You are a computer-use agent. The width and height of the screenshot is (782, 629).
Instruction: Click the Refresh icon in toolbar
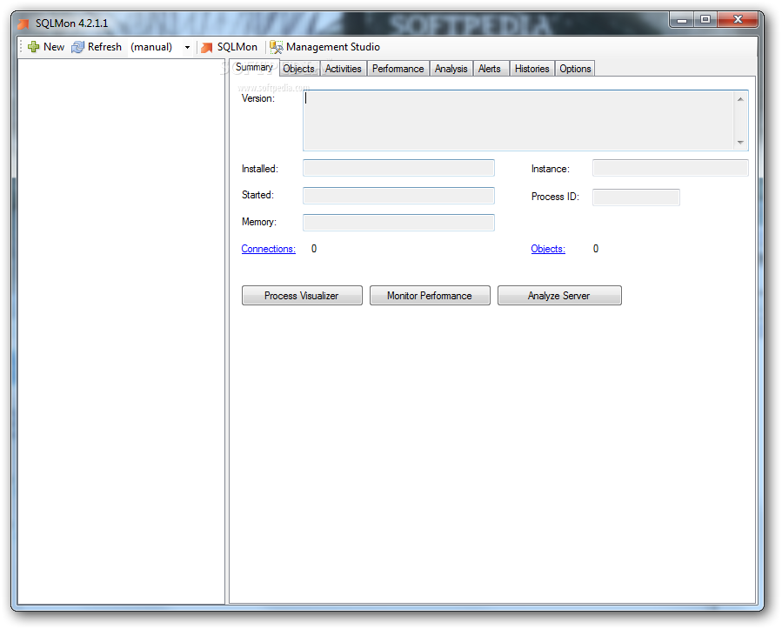click(77, 47)
